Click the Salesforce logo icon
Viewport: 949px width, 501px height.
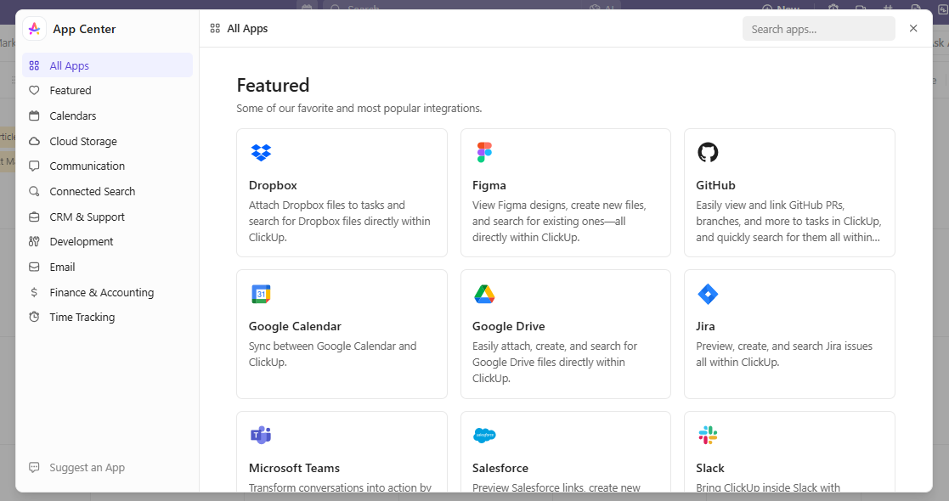484,435
